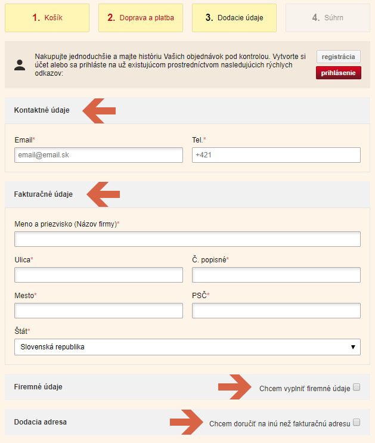375x443 pixels.
Task: Tick Chcem doručiť na inú adresu checkbox
Action: 357,422
